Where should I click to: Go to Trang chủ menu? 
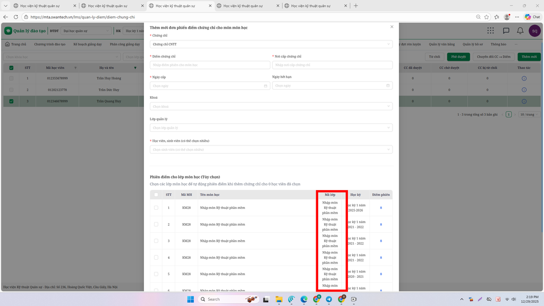pyautogui.click(x=15, y=45)
